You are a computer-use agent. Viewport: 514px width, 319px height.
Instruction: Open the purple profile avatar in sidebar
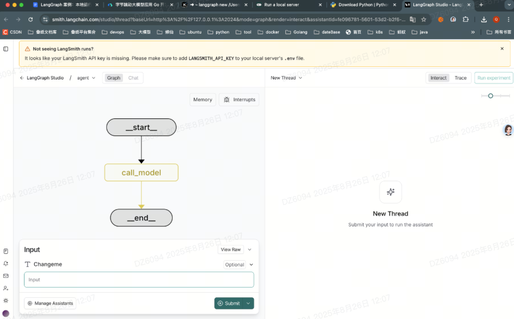[6, 313]
